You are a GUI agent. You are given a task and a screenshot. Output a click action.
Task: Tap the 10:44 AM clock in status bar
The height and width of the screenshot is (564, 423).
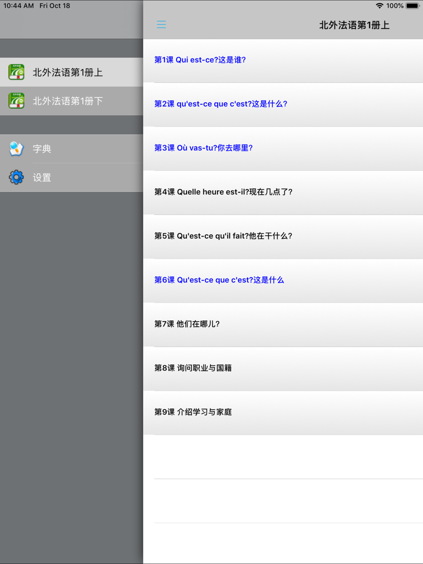click(19, 6)
